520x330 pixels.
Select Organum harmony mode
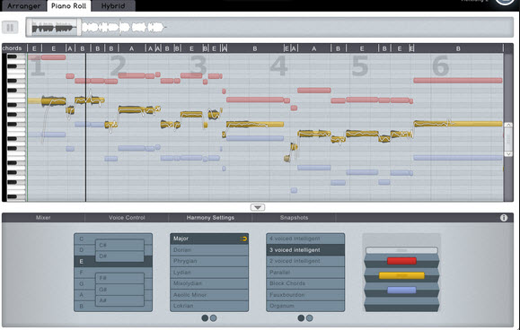(x=305, y=306)
